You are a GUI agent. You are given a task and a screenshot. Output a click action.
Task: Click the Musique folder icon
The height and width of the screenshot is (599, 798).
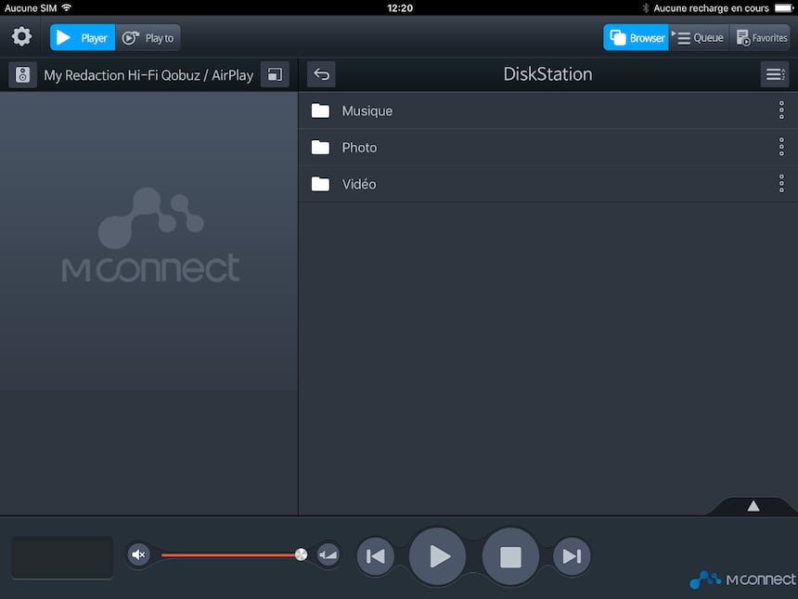320,111
